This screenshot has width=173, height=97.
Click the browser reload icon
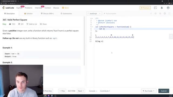(6, 4)
